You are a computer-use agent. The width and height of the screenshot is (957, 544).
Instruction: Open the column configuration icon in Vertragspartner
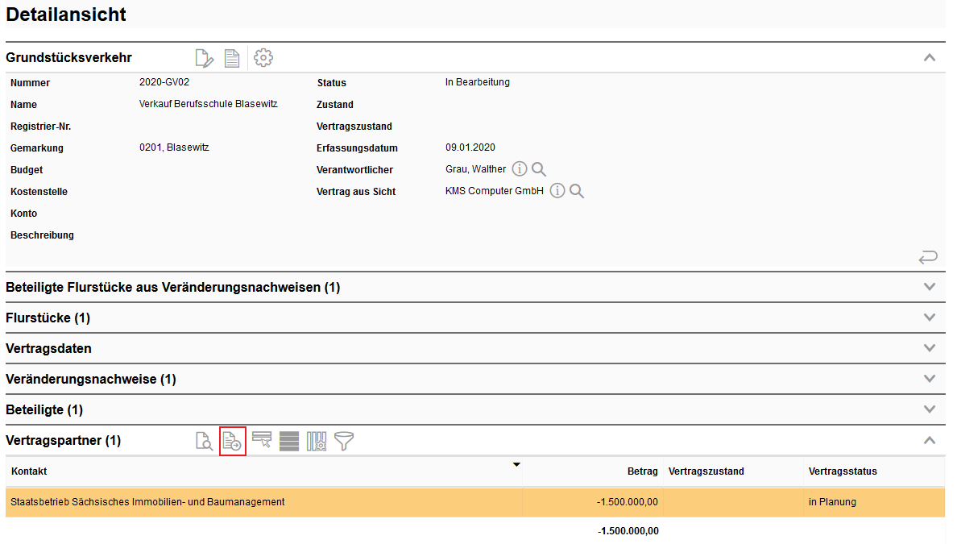pyautogui.click(x=317, y=441)
